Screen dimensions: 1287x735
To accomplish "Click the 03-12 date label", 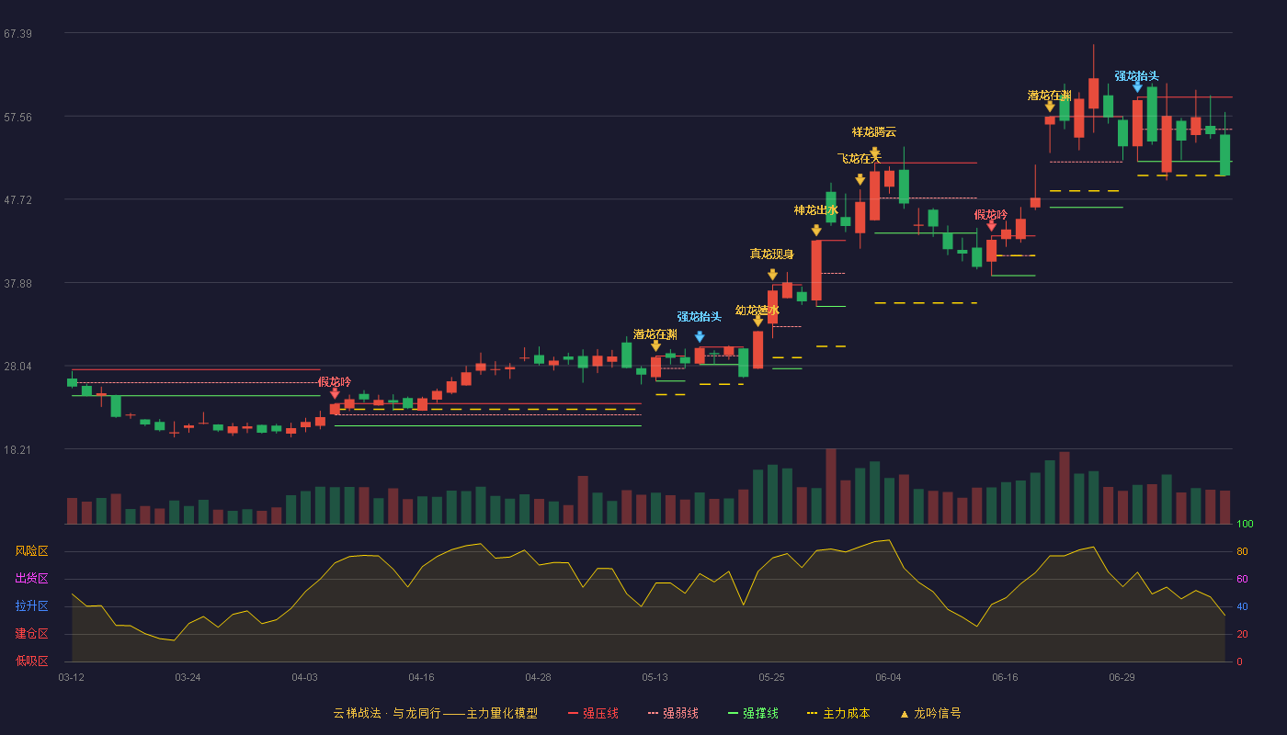I will (71, 677).
